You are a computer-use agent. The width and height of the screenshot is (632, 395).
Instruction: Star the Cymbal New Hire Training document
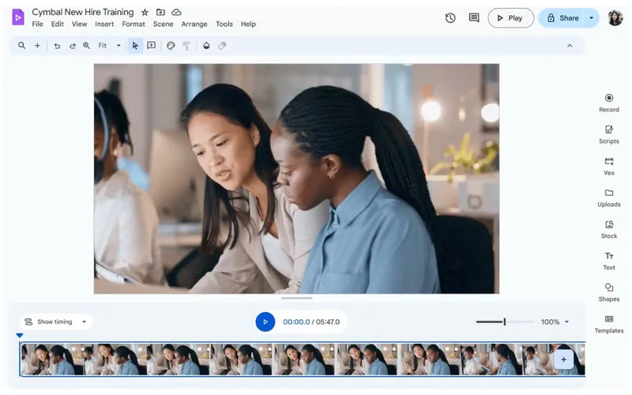coord(145,13)
